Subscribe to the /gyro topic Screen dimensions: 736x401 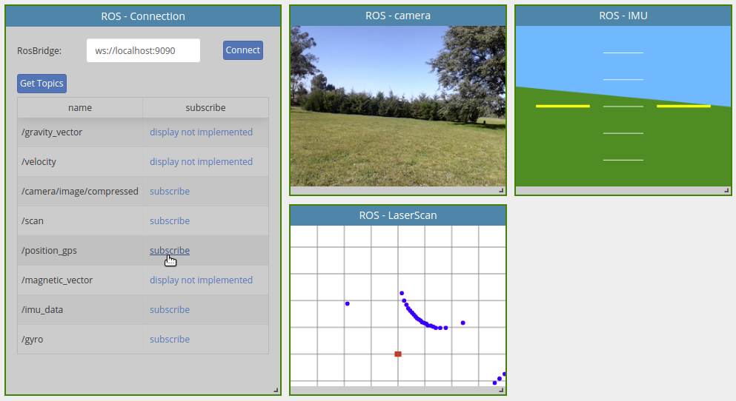coord(170,340)
